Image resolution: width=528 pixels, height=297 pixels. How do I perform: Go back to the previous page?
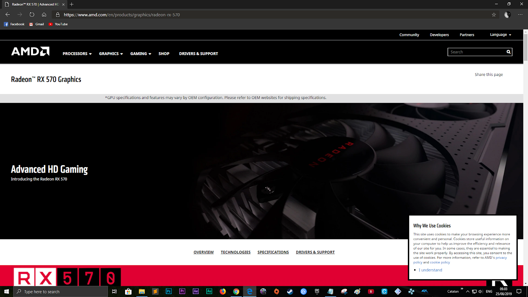[x=8, y=15]
